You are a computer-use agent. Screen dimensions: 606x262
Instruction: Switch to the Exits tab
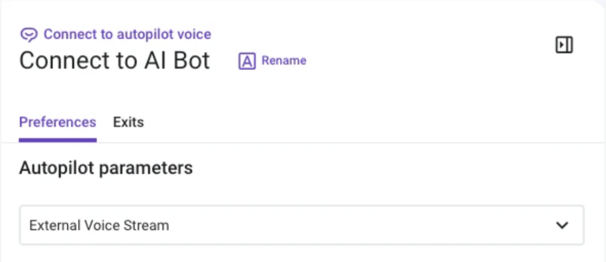pos(128,122)
